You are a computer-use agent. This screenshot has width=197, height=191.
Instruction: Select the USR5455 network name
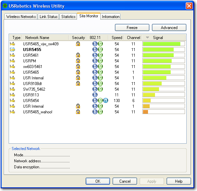pyautogui.click(x=32, y=50)
